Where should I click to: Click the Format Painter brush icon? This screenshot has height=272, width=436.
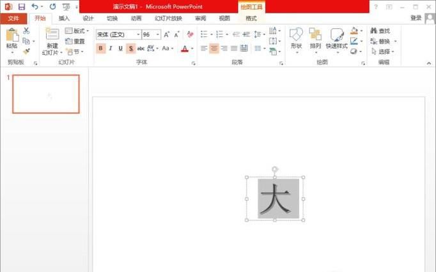click(x=26, y=51)
